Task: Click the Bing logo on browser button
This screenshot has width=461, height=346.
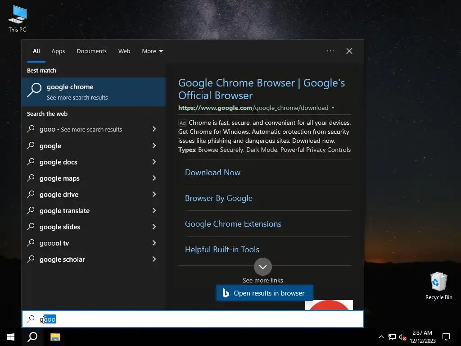Action: pos(226,293)
